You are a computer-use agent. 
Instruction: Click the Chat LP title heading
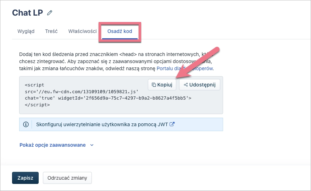[27, 13]
